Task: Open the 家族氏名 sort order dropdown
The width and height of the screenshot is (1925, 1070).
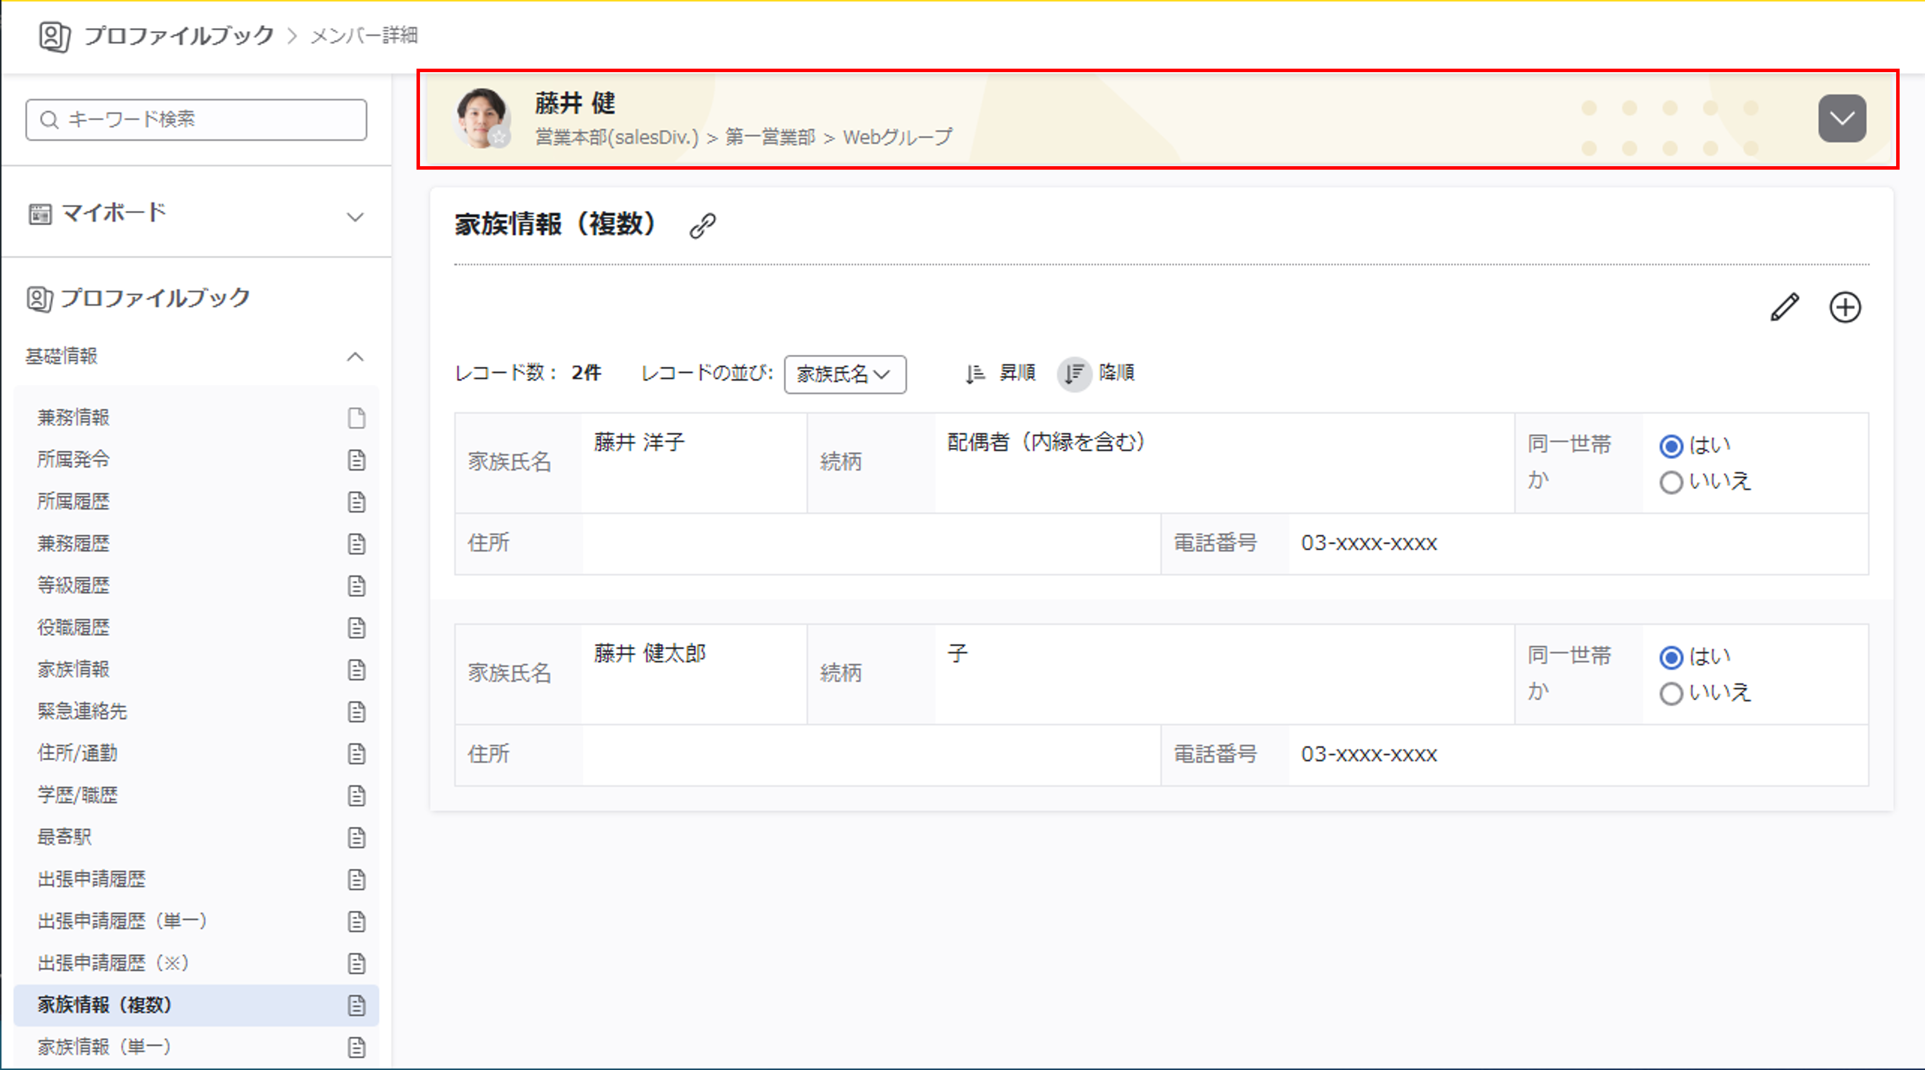Action: (x=844, y=374)
